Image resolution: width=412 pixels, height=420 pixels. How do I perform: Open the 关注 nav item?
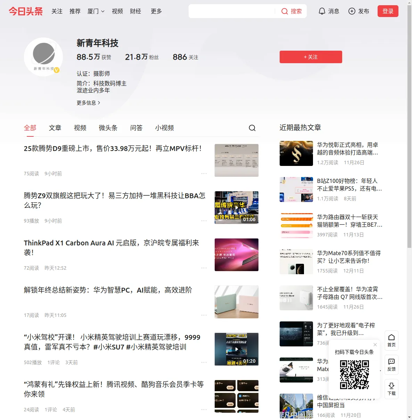point(57,11)
